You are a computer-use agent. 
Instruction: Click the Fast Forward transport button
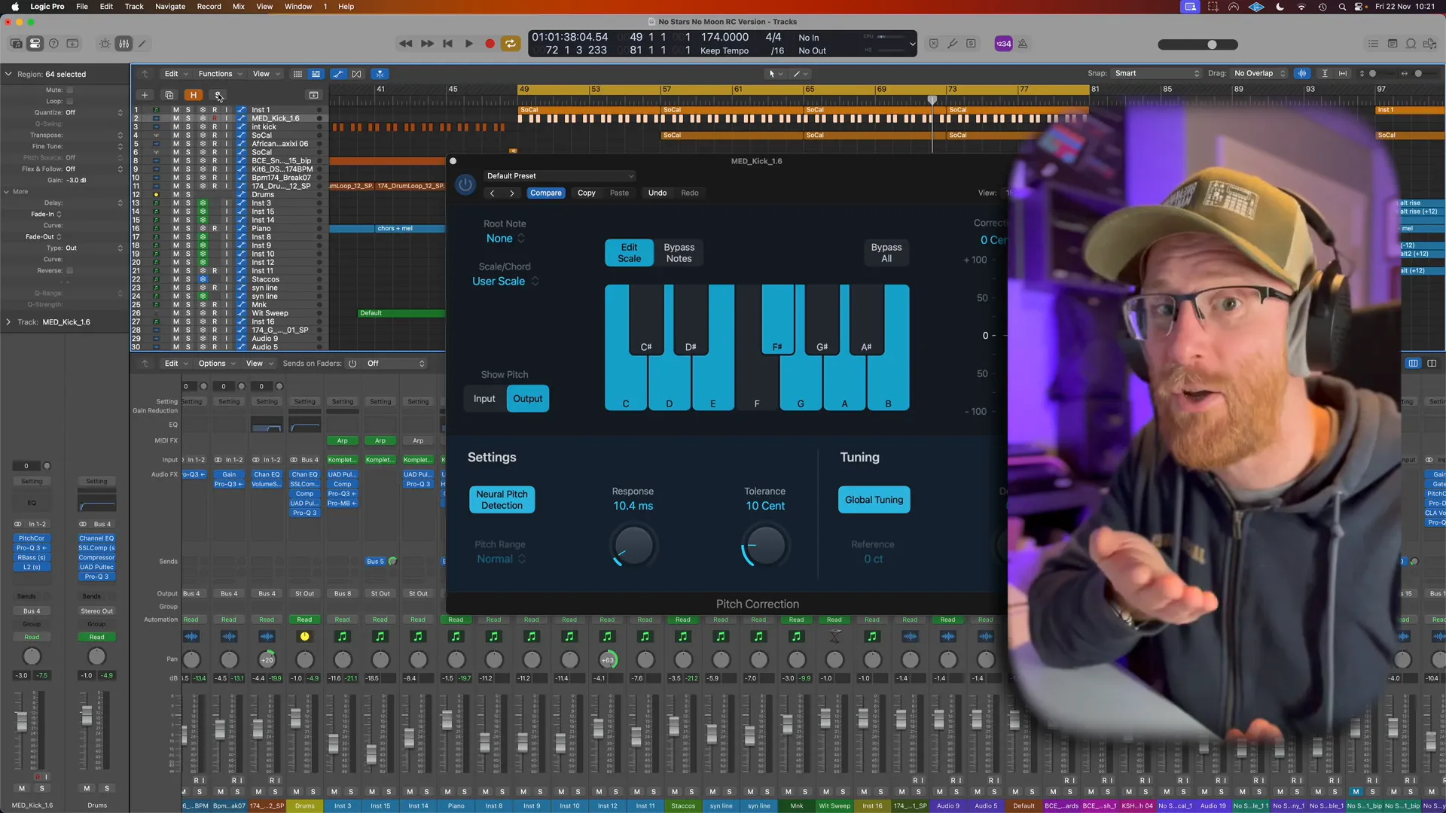[x=427, y=44]
